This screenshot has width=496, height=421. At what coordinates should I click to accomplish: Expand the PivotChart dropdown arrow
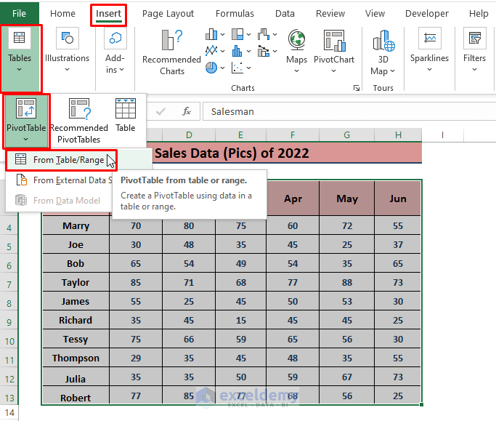(334, 71)
